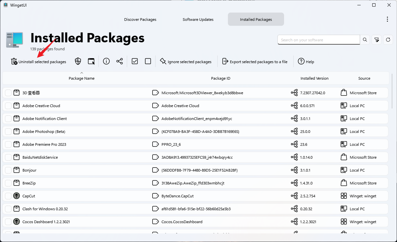Click Export selected packages to a file
The width and height of the screenshot is (397, 242).
tap(255, 62)
